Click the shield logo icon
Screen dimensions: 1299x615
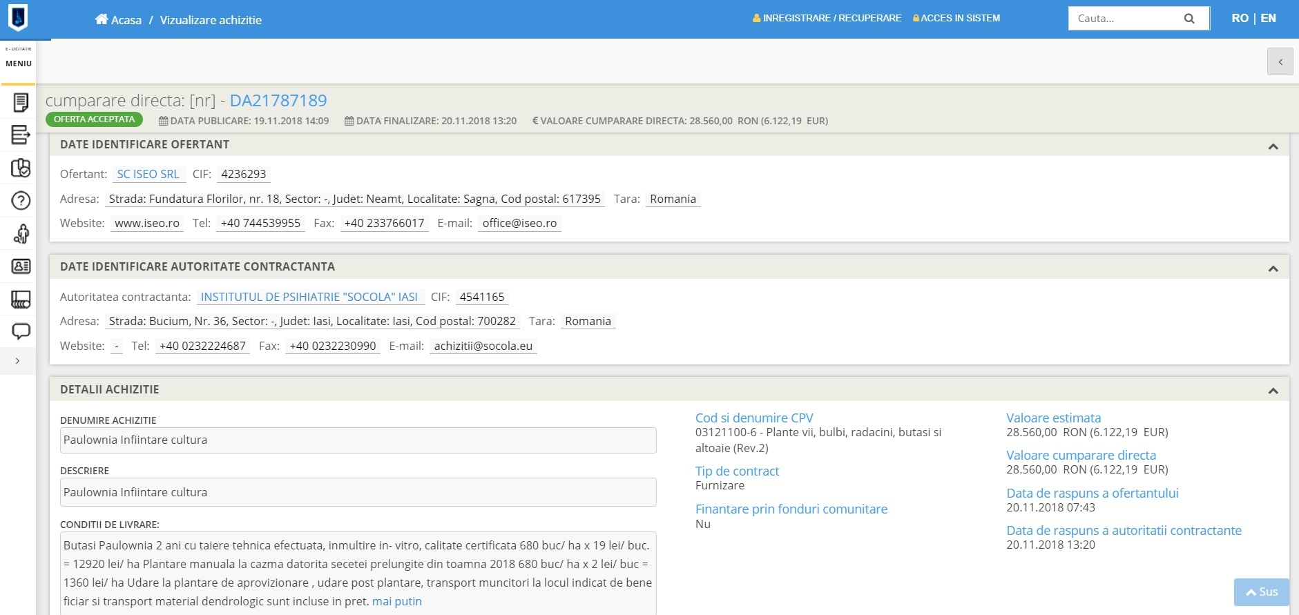coord(18,17)
